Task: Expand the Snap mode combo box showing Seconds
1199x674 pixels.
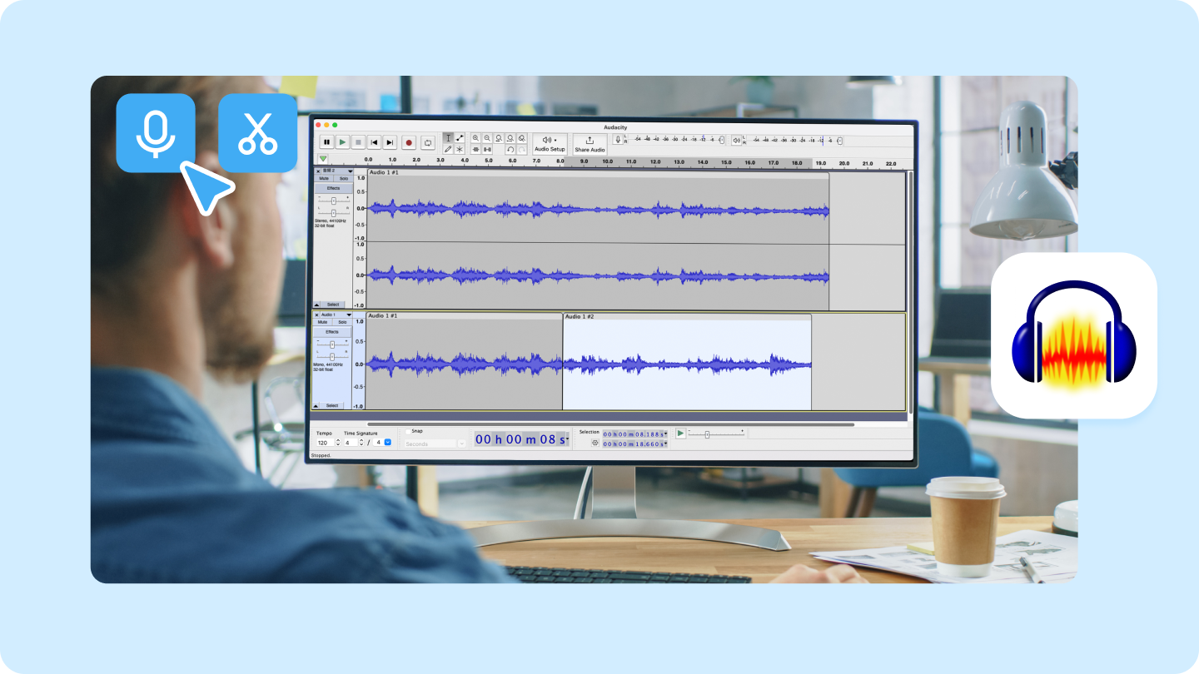Action: [462, 444]
